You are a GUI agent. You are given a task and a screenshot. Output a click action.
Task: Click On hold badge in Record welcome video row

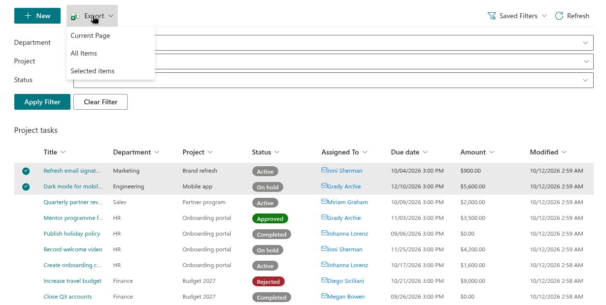[x=268, y=250]
